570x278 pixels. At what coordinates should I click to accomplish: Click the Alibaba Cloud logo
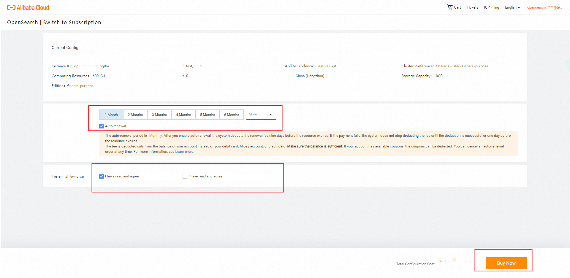pyautogui.click(x=28, y=7)
